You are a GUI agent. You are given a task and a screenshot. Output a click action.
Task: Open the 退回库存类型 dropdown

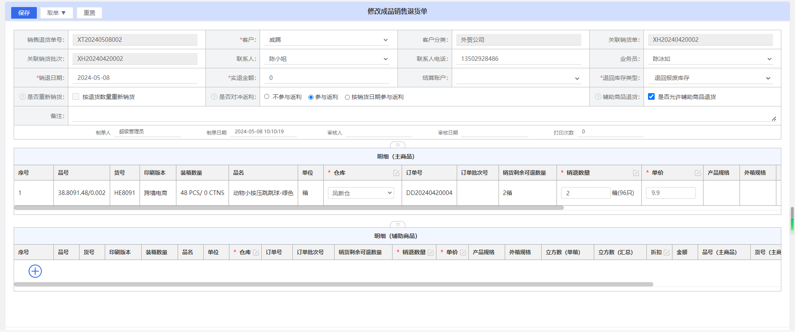[711, 78]
